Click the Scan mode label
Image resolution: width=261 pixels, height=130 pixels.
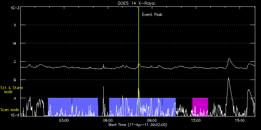point(10,110)
